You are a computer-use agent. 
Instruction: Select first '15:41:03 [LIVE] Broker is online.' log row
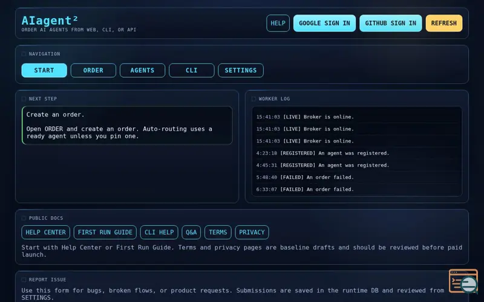356,117
